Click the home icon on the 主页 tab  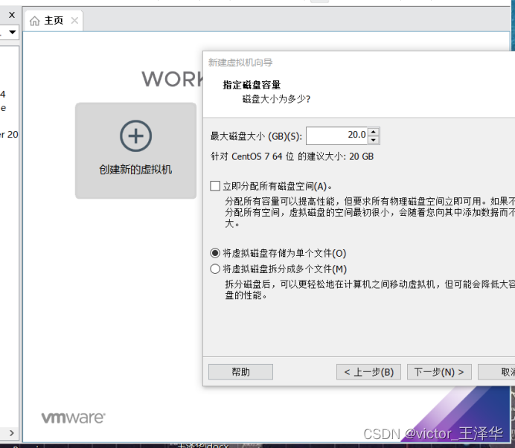[34, 21]
